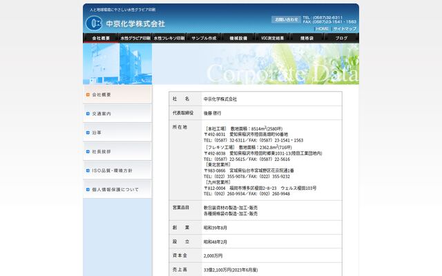This screenshot has height=276, width=442.
Task: Click the blue bullet icon beside ISO品質・環境方針
Action: [88, 170]
